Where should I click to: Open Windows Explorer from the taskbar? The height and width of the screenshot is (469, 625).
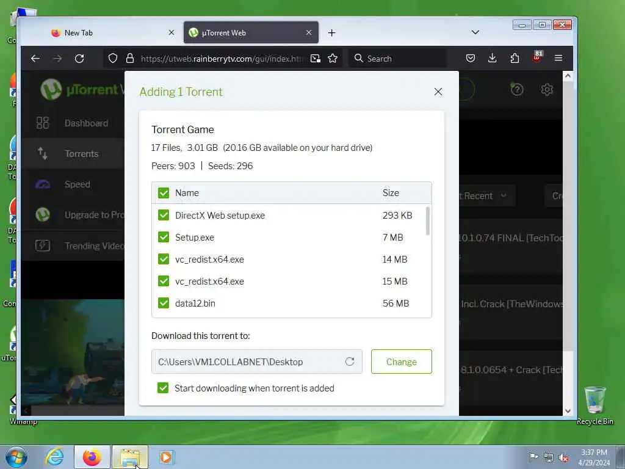(x=130, y=457)
